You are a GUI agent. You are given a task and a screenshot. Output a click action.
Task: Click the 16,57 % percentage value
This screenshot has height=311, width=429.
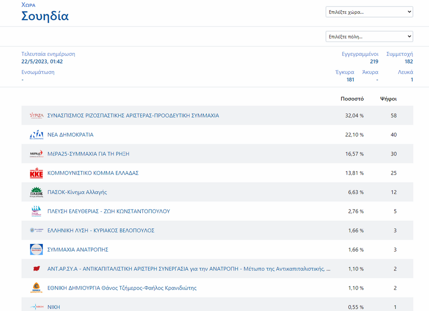pyautogui.click(x=354, y=154)
